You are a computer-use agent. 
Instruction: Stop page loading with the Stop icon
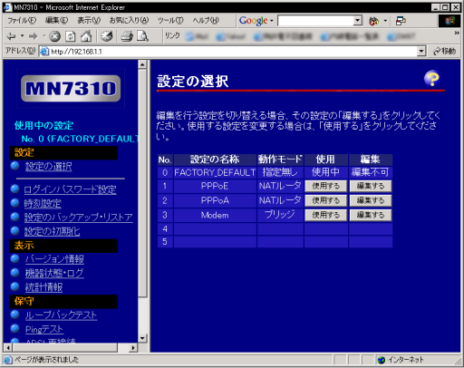pyautogui.click(x=54, y=36)
